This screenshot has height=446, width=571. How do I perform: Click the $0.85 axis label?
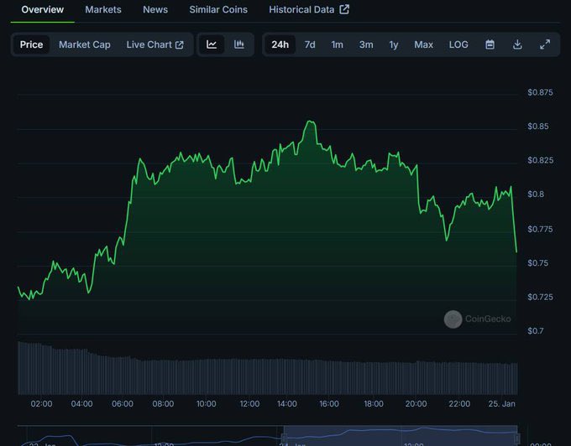pos(538,126)
